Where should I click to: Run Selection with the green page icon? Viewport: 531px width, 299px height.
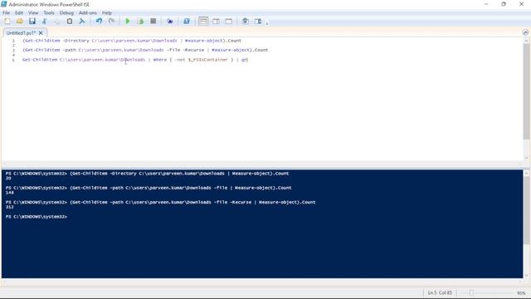[140, 22]
